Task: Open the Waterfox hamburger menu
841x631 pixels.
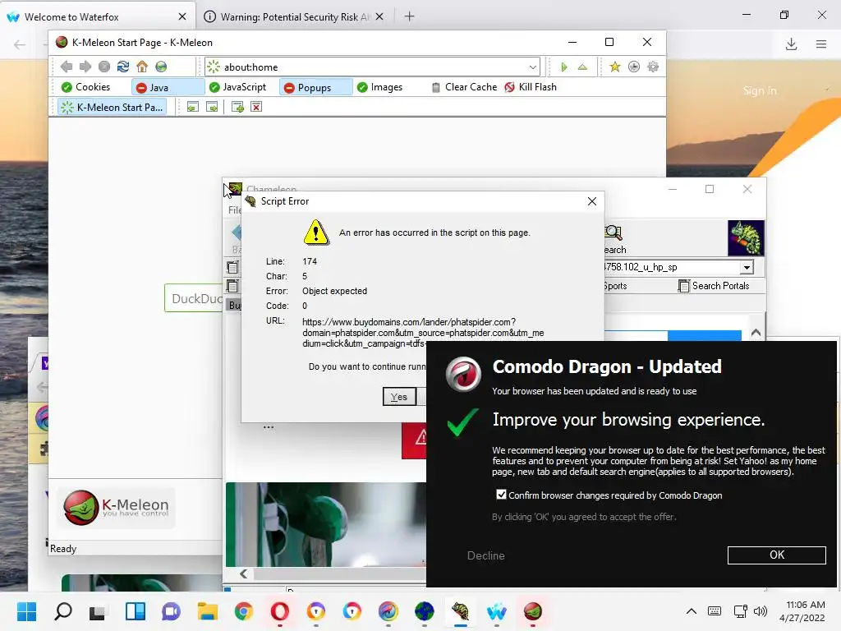Action: tap(821, 44)
